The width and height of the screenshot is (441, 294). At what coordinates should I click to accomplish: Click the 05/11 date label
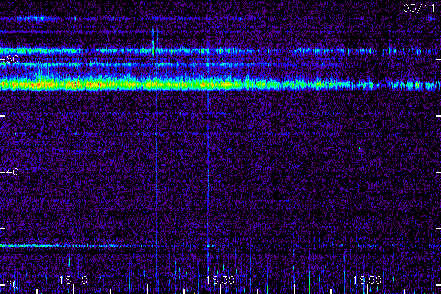(x=419, y=8)
